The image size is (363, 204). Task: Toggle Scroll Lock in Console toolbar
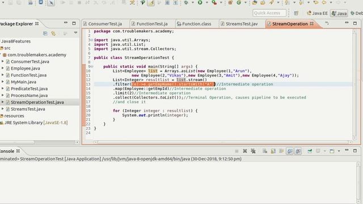[273, 151]
